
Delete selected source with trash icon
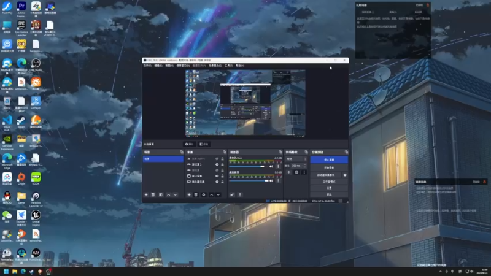pos(196,194)
